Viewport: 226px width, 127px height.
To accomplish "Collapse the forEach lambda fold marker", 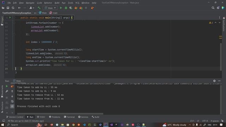I will point(14,23).
